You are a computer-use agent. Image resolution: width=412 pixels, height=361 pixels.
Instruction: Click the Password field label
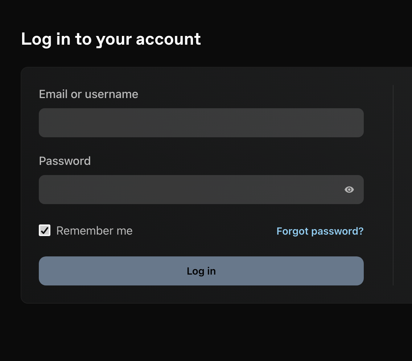[65, 161]
